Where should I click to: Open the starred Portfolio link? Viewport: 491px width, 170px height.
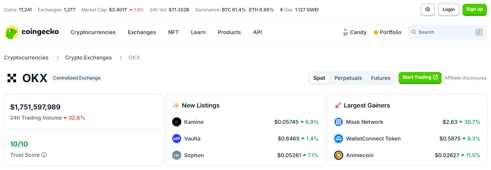(387, 32)
